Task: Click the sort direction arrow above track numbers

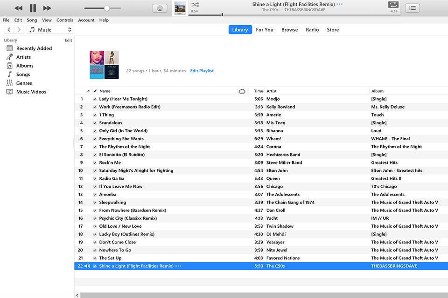Action: click(x=88, y=91)
